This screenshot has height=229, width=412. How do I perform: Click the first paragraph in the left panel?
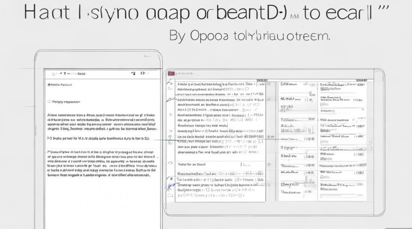(101, 122)
